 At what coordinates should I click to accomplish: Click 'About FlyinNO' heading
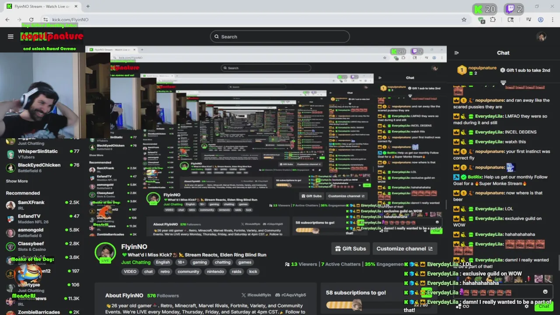pos(124,296)
